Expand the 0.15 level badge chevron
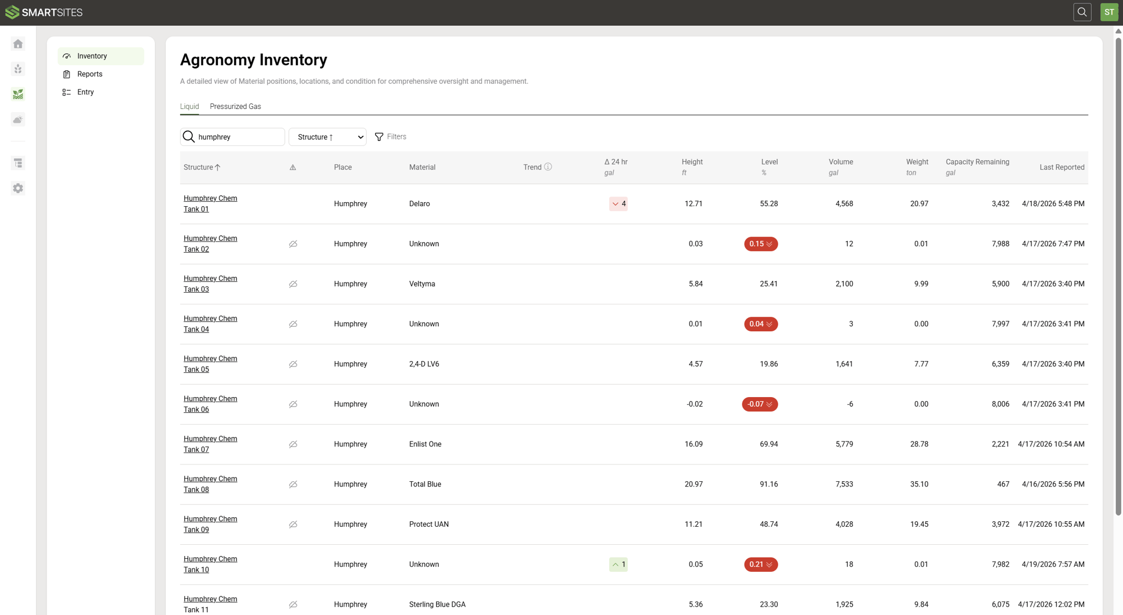 [769, 244]
